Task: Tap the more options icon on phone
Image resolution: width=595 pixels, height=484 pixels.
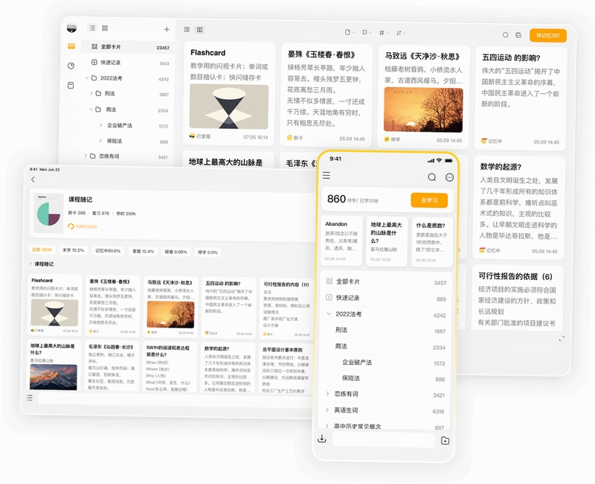Action: coord(449,177)
